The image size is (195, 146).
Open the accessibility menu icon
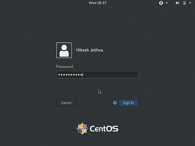pyautogui.click(x=161, y=3)
